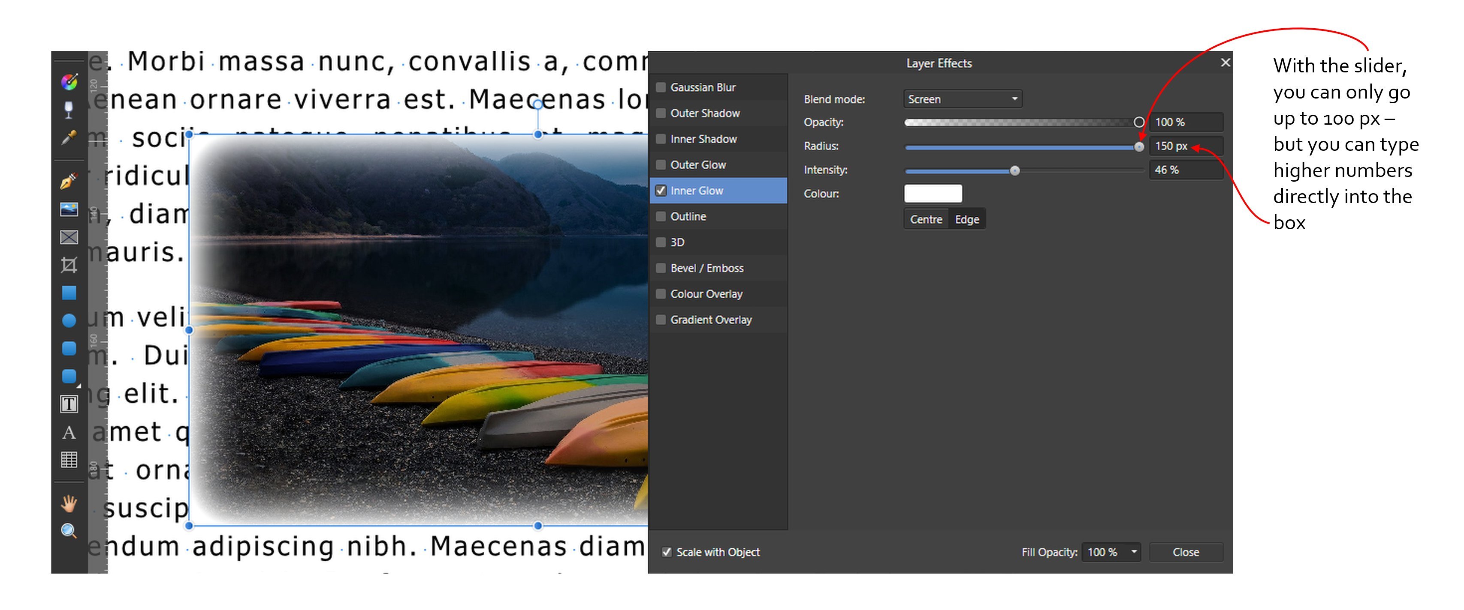Select the Ellipse shape tool
The height and width of the screenshot is (610, 1464).
click(69, 320)
